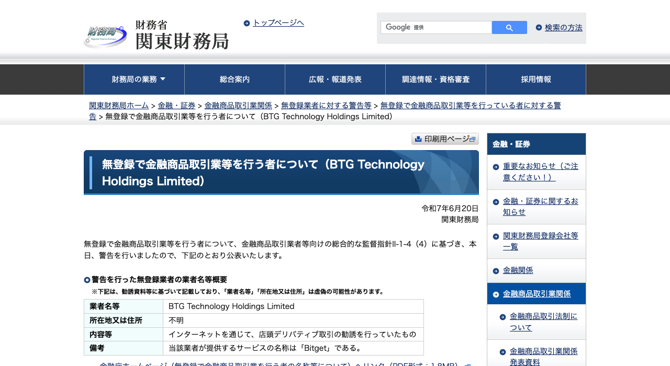This screenshot has width=670, height=366.
Task: Select highlighted sidebar item 金融商品取引業関係
Action: 537,294
